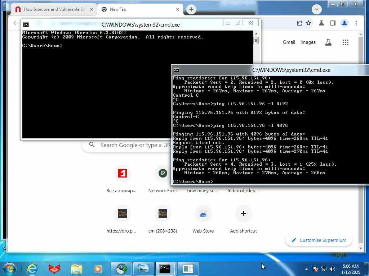The width and height of the screenshot is (369, 276).
Task: Maximize the back cmd.exe window
Action: [x=238, y=23]
